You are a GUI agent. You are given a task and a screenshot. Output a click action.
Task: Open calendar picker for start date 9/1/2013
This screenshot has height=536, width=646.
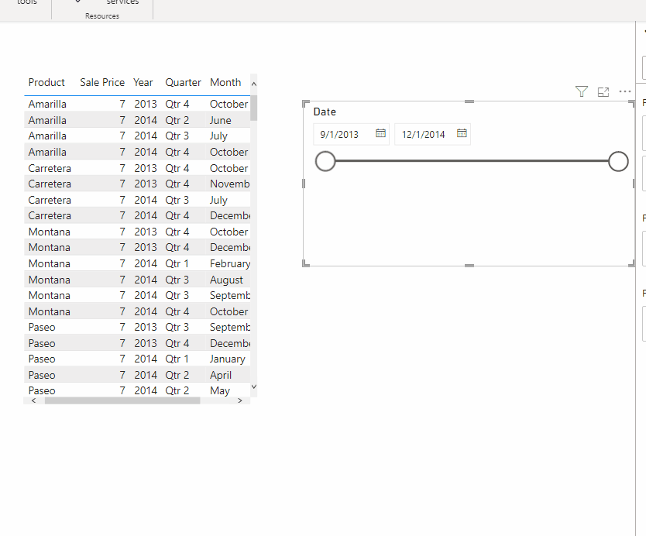pos(380,133)
